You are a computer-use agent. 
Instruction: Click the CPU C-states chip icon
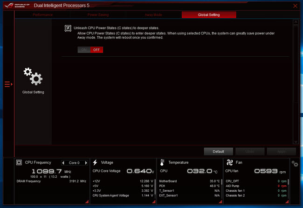coord(68,28)
